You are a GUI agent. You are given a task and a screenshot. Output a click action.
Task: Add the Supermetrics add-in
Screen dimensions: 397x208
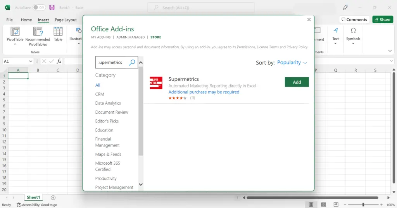pos(297,82)
